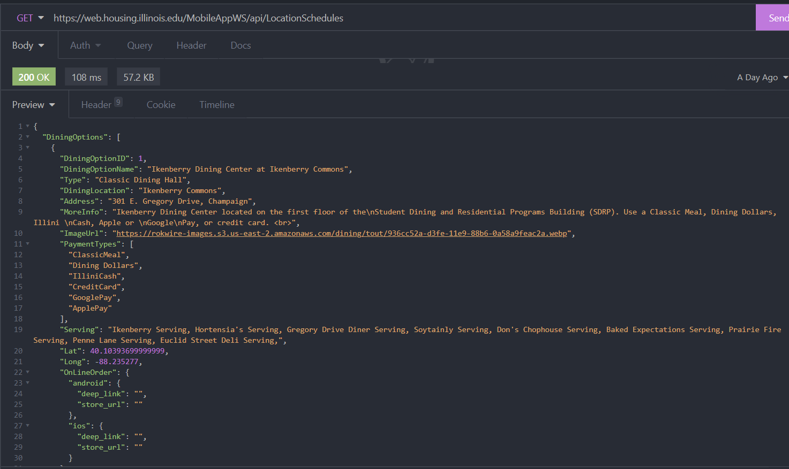789x469 pixels.
Task: Click the "deep_link" key under ios
Action: 101,436
